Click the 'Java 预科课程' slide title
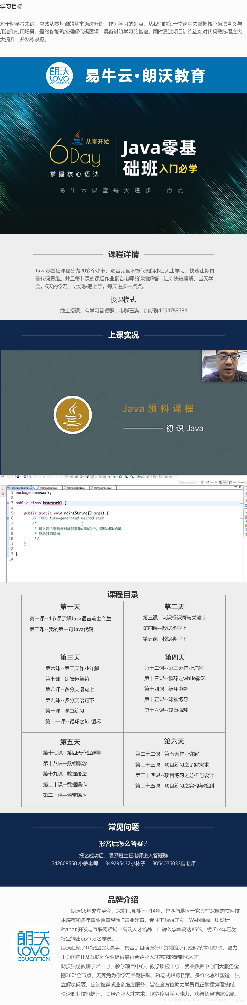This screenshot has width=247, height=1005. tap(158, 408)
